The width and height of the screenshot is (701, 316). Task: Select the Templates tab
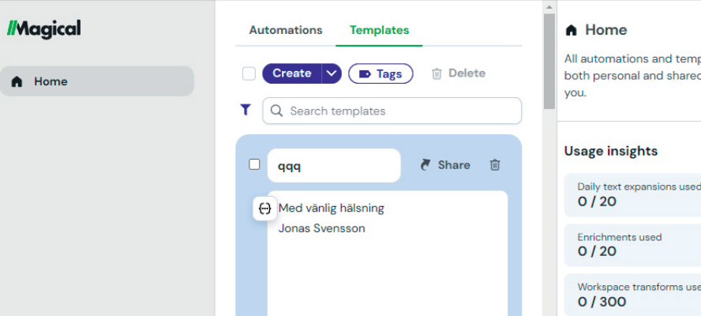(379, 30)
